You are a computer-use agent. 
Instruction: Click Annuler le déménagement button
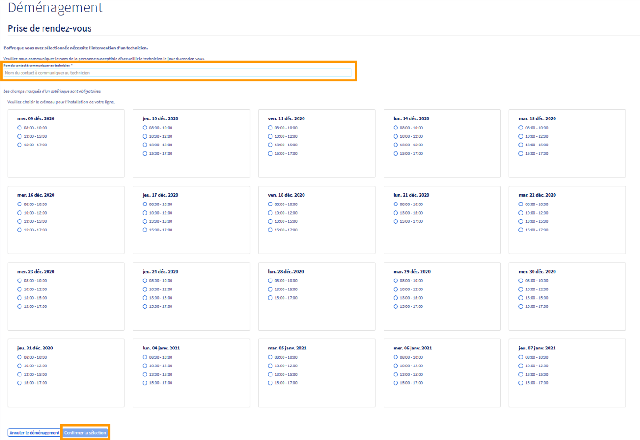34,433
